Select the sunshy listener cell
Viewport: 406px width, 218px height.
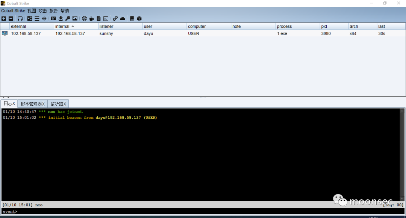pyautogui.click(x=120, y=34)
